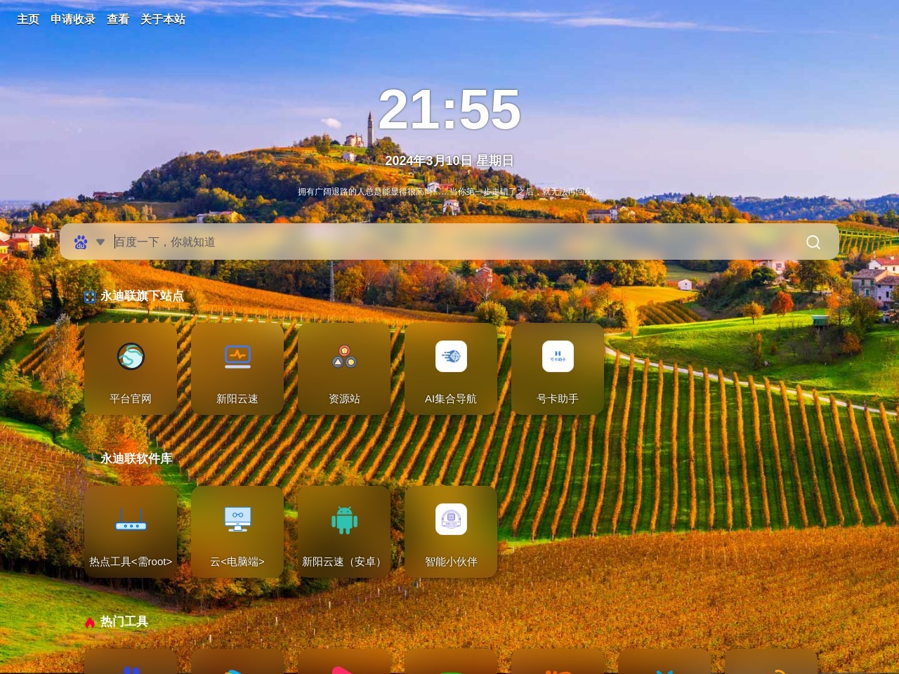Click the 资源站 shapes icon
Viewport: 899px width, 674px height.
(344, 357)
